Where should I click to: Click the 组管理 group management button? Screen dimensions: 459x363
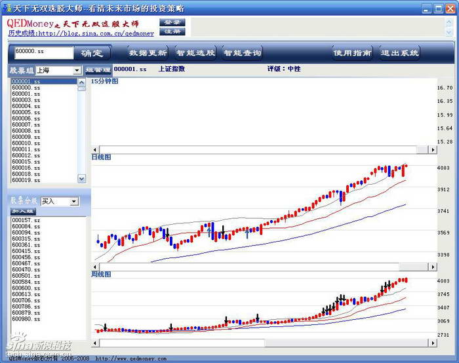pos(98,70)
